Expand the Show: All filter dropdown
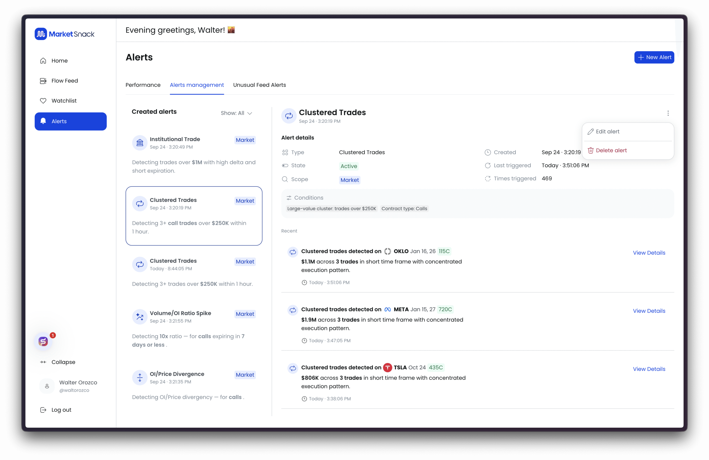This screenshot has height=460, width=709. [237, 113]
